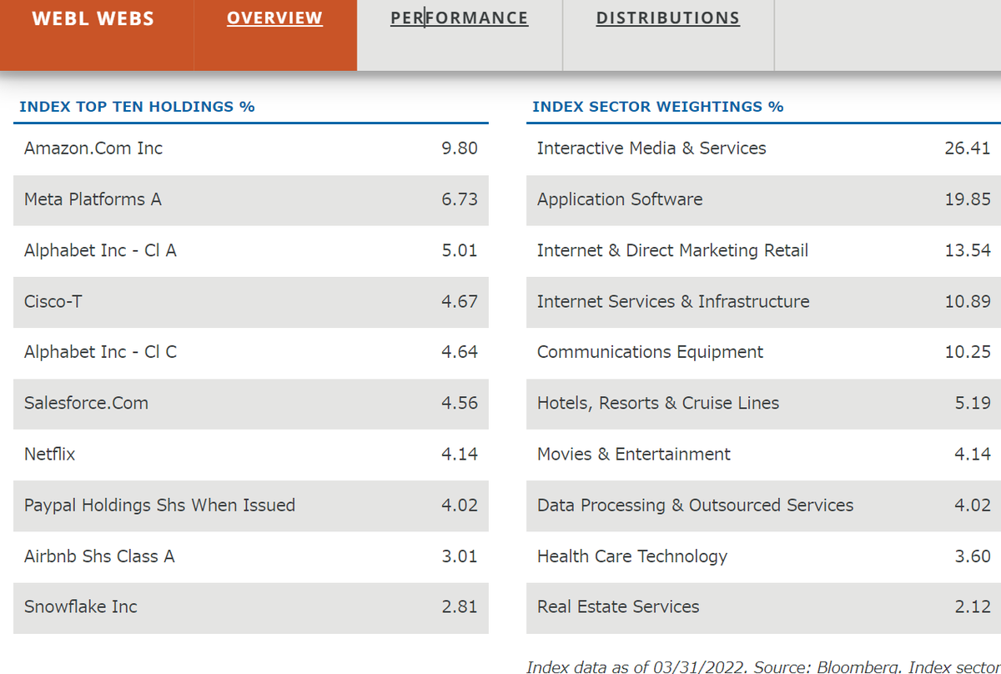Click the 19.85 sector weighting value

point(968,199)
